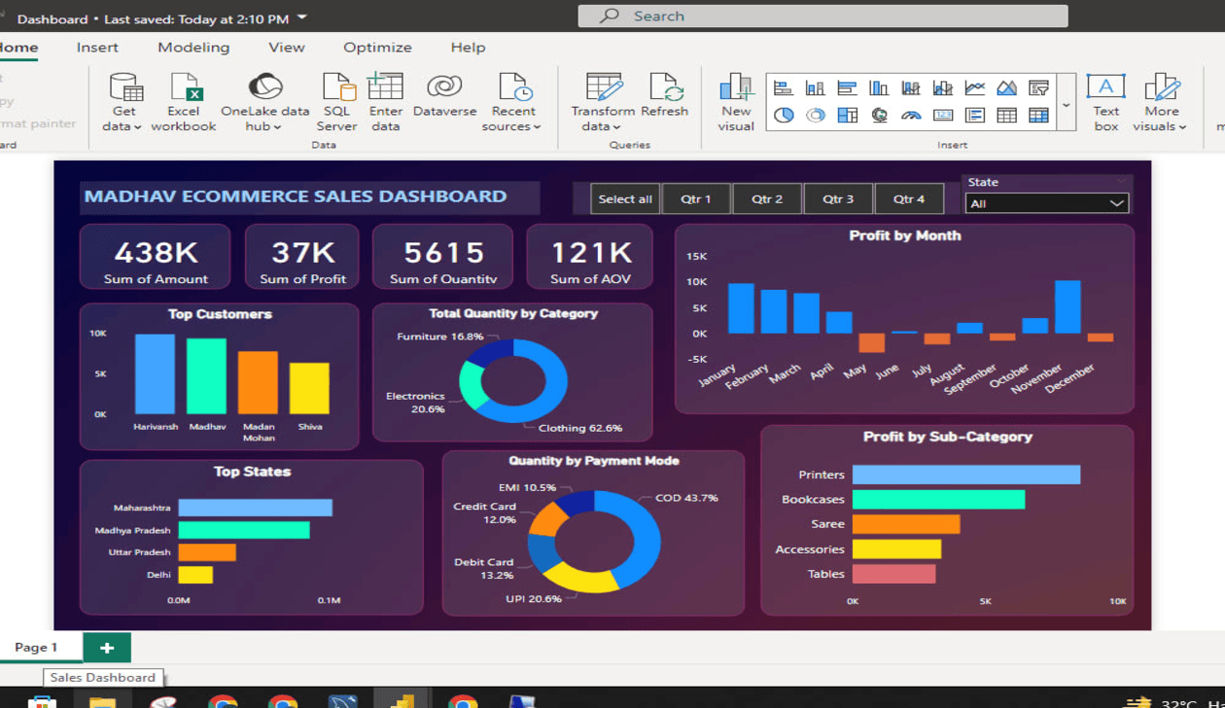Activate the Select all quarter filter

point(624,198)
